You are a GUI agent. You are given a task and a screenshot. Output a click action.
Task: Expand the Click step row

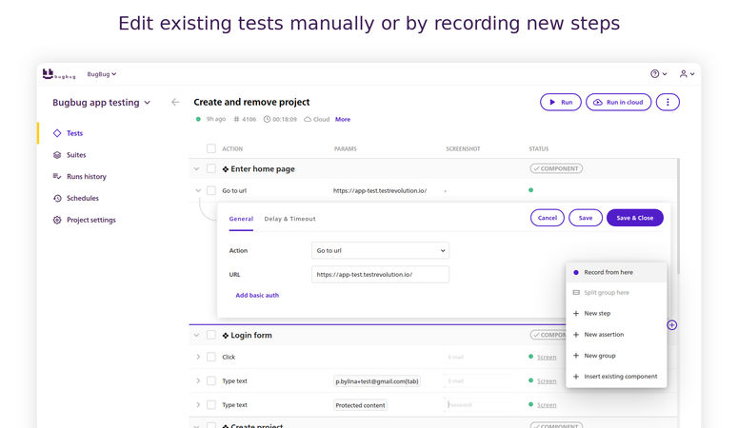[x=198, y=357]
